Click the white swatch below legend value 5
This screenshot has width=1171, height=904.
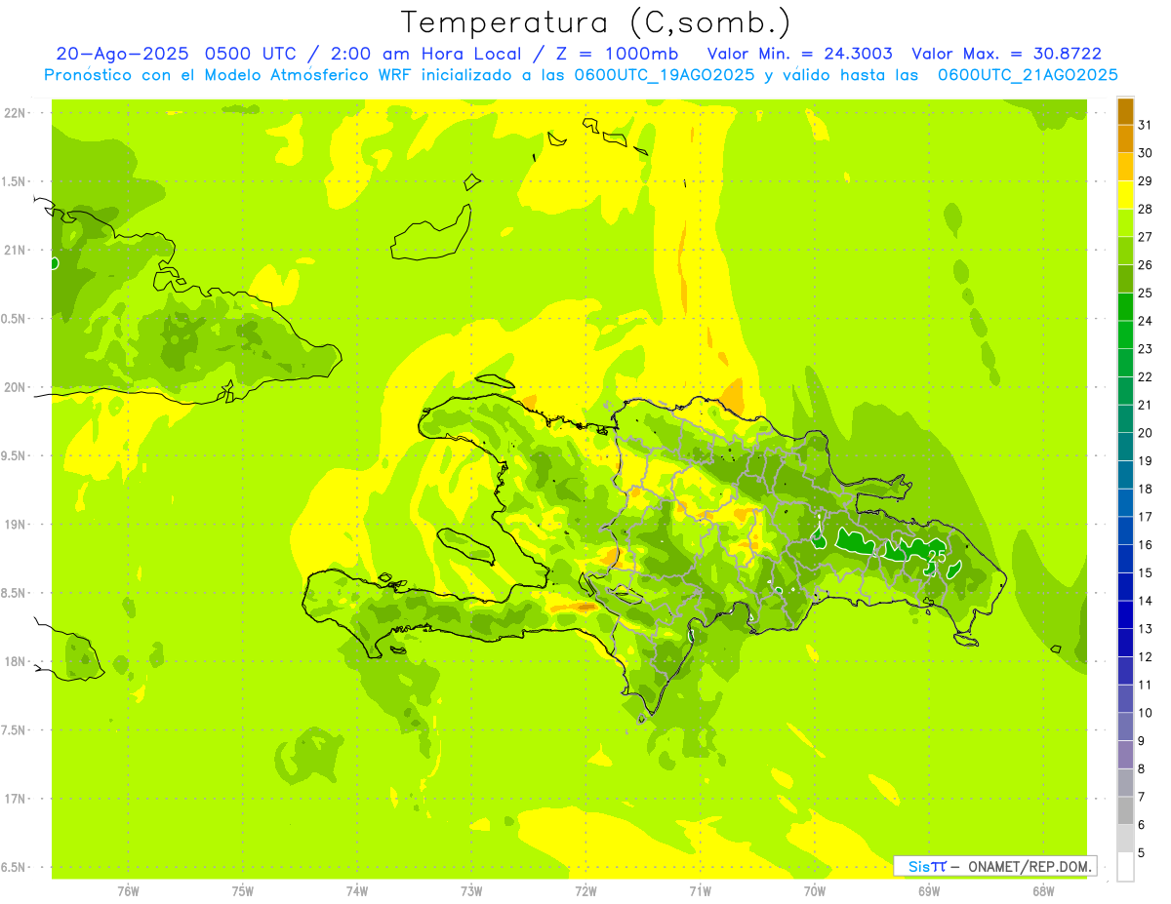1125,866
